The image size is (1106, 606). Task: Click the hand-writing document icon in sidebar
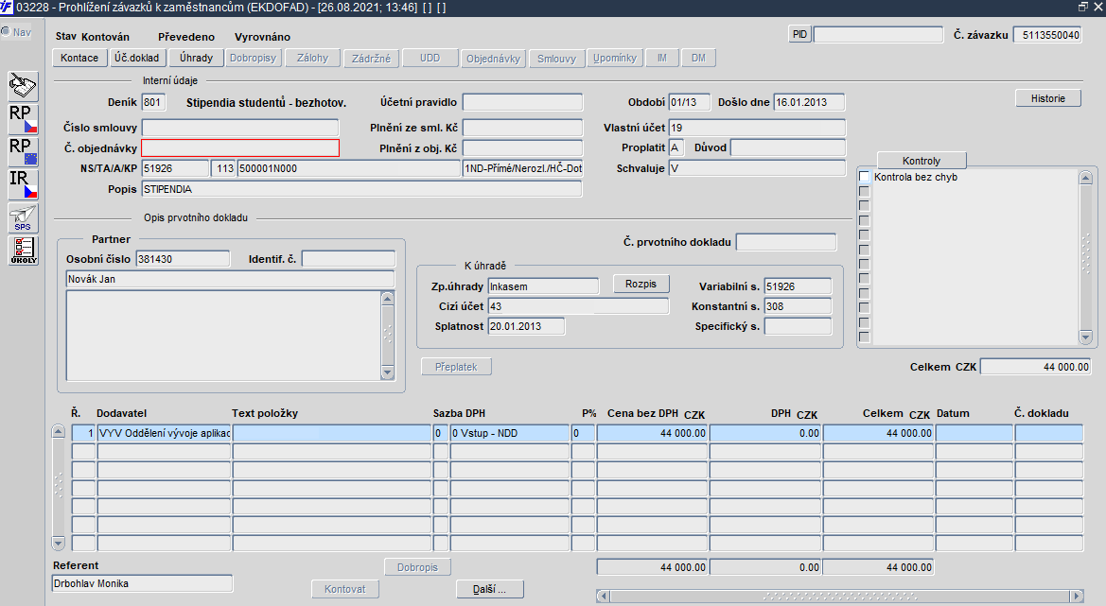[x=24, y=86]
